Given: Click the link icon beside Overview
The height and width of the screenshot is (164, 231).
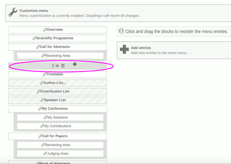Looking at the screenshot, I should (x=45, y=30).
